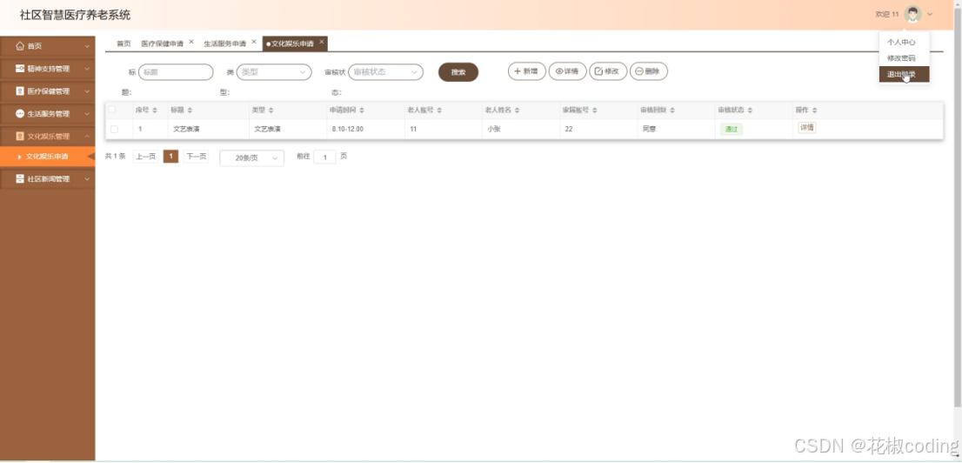The width and height of the screenshot is (962, 463).
Task: Sort by the 家属账号 column arrows
Action: point(594,110)
